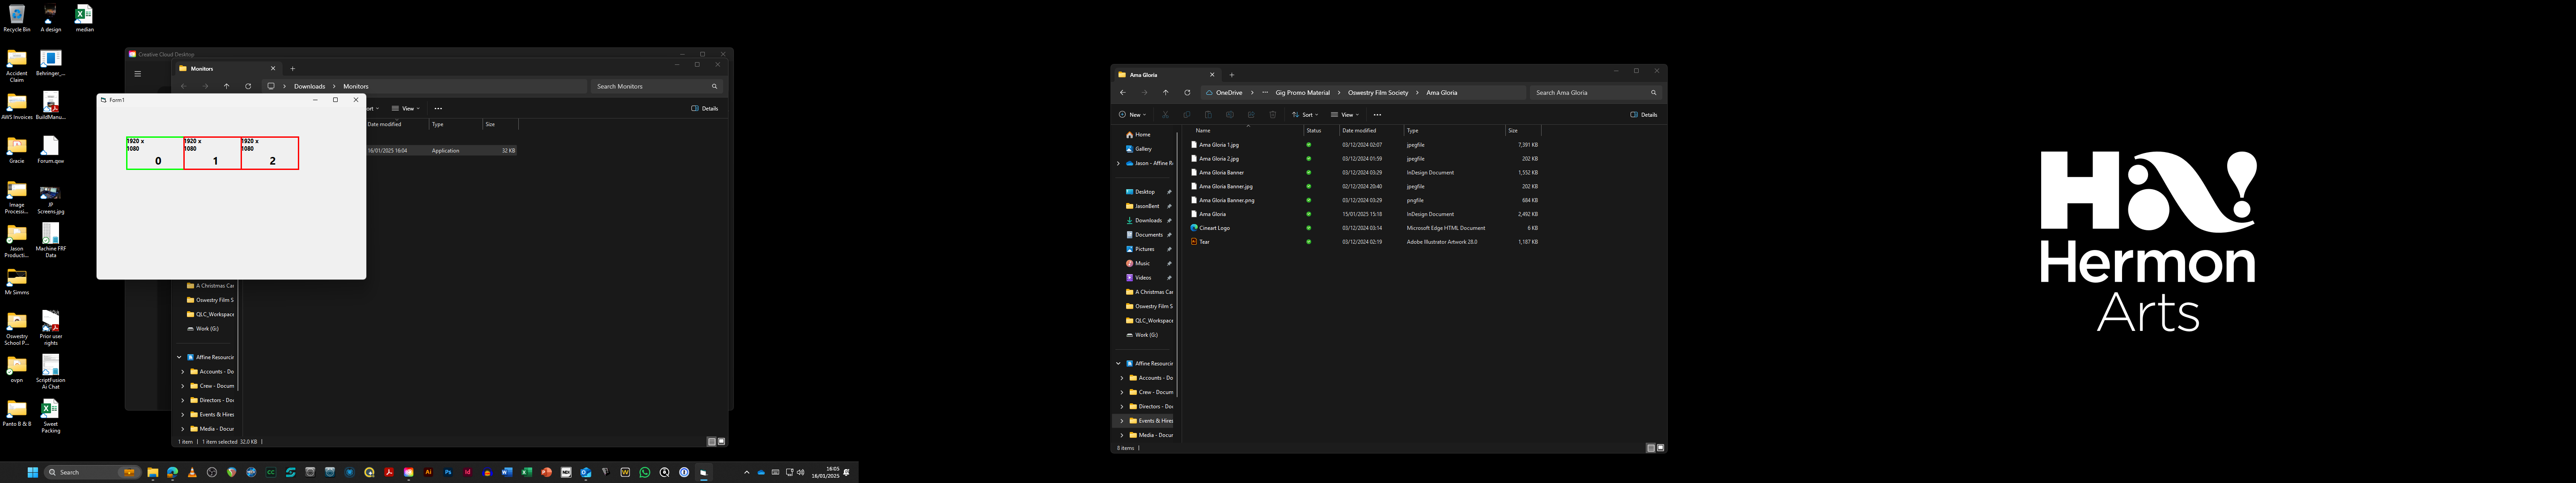Open the New dropdown in Ama Gloria

coord(1132,114)
